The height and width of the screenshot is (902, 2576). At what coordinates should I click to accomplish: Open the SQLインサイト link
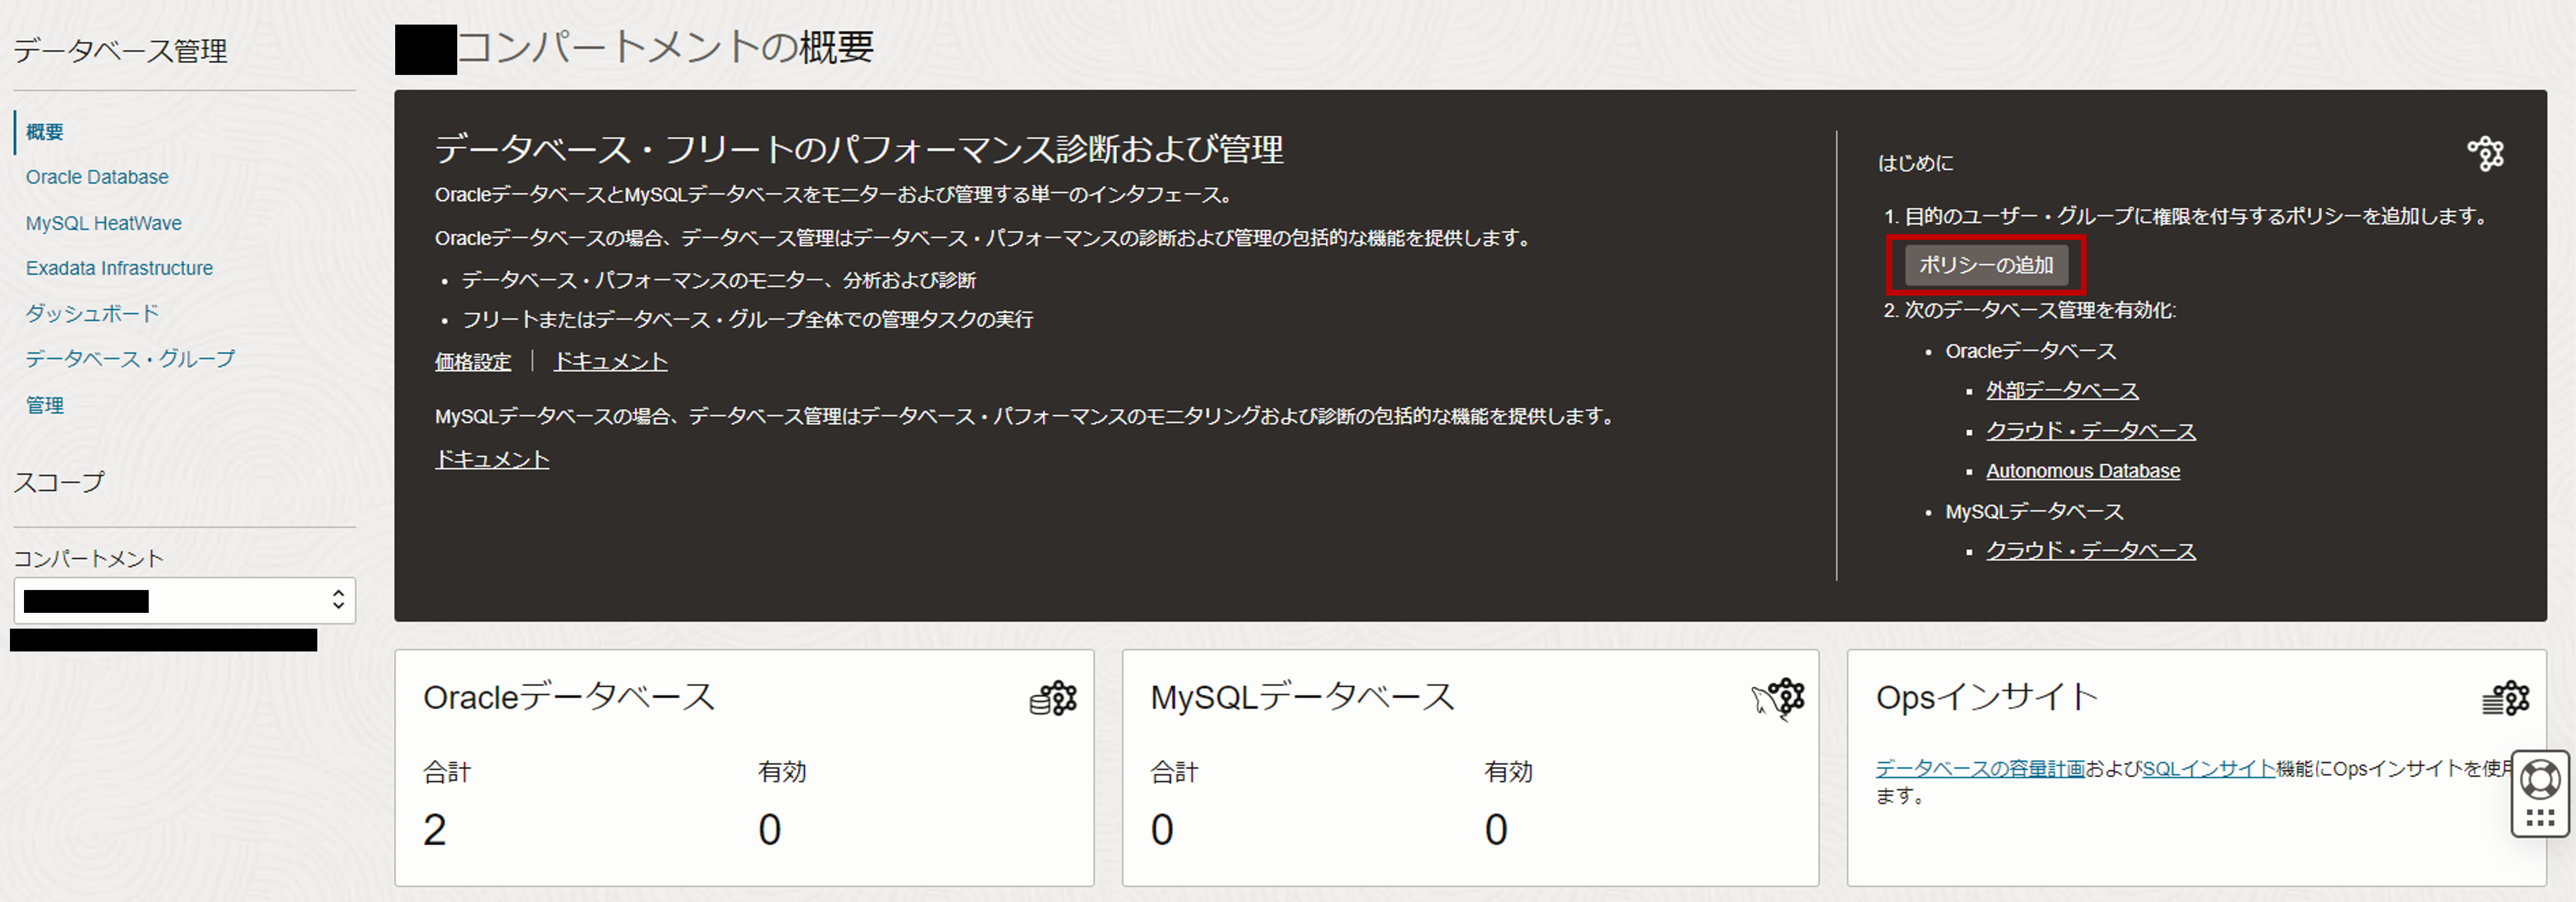tap(2208, 768)
